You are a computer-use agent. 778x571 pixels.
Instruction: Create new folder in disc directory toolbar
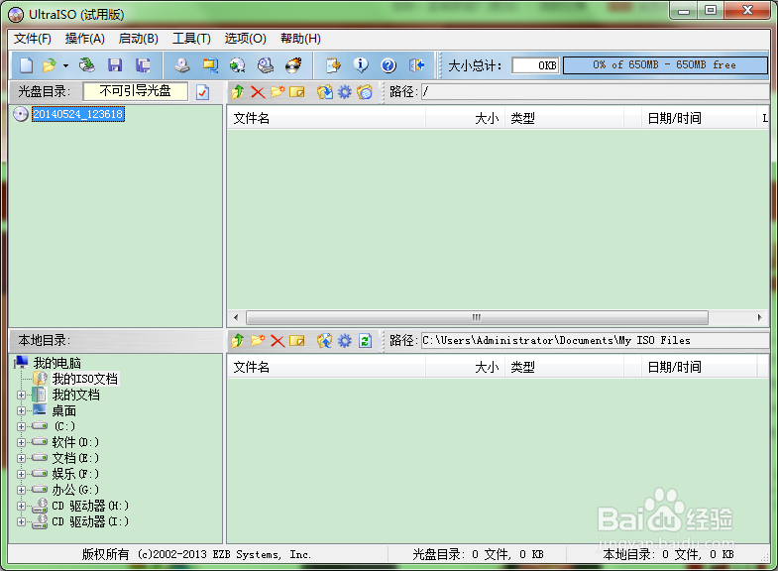coord(278,92)
